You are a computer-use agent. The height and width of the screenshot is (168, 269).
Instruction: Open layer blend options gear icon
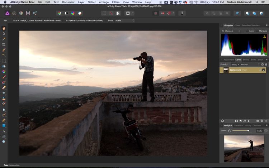(263, 64)
